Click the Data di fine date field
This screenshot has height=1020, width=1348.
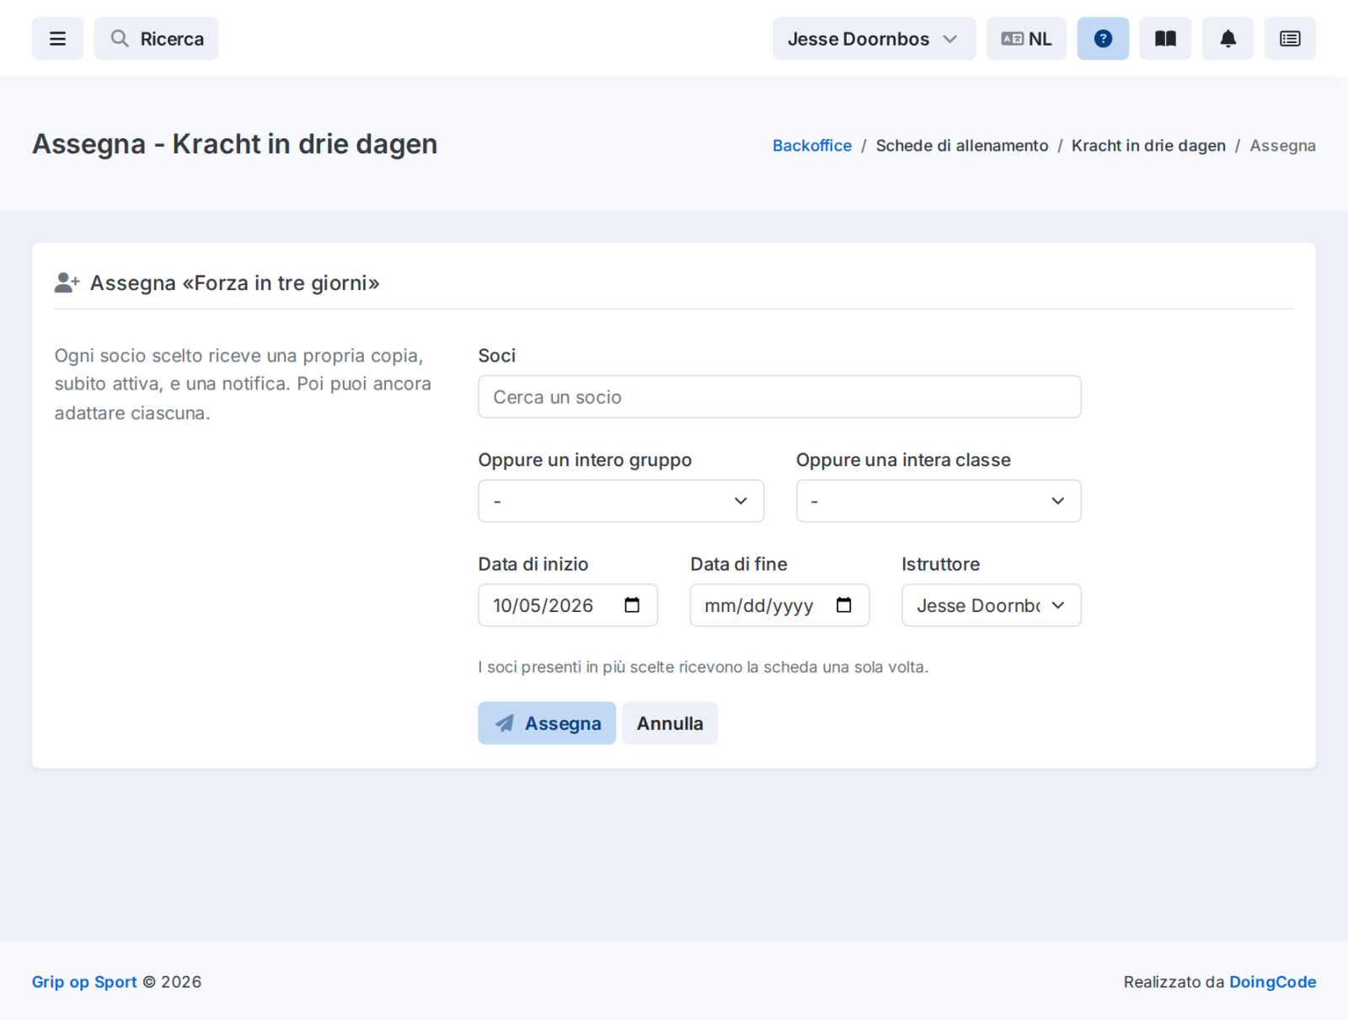click(779, 605)
